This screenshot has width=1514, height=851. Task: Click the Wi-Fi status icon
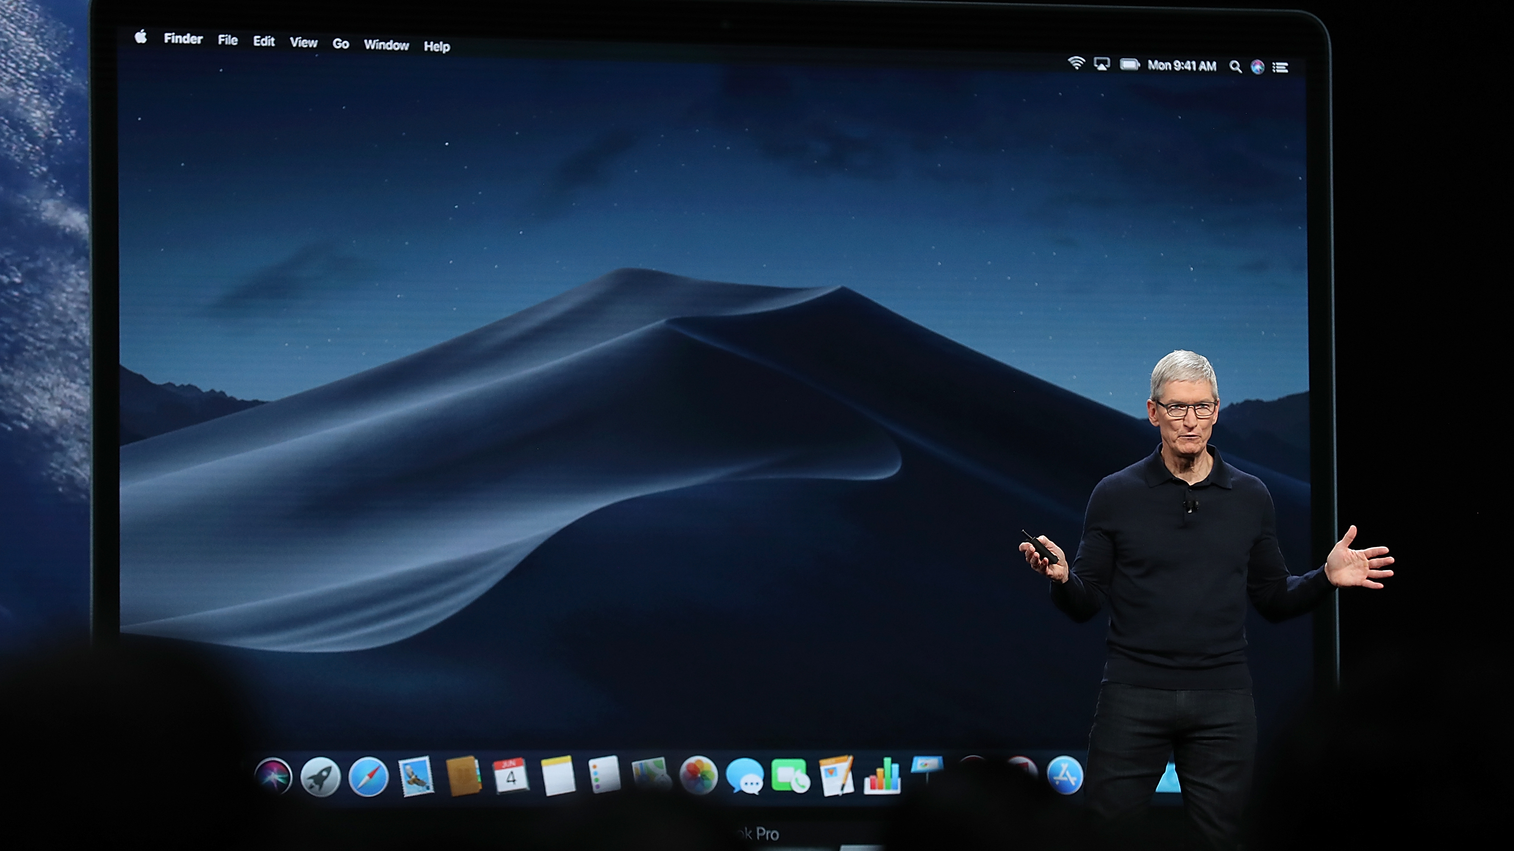click(x=1076, y=63)
